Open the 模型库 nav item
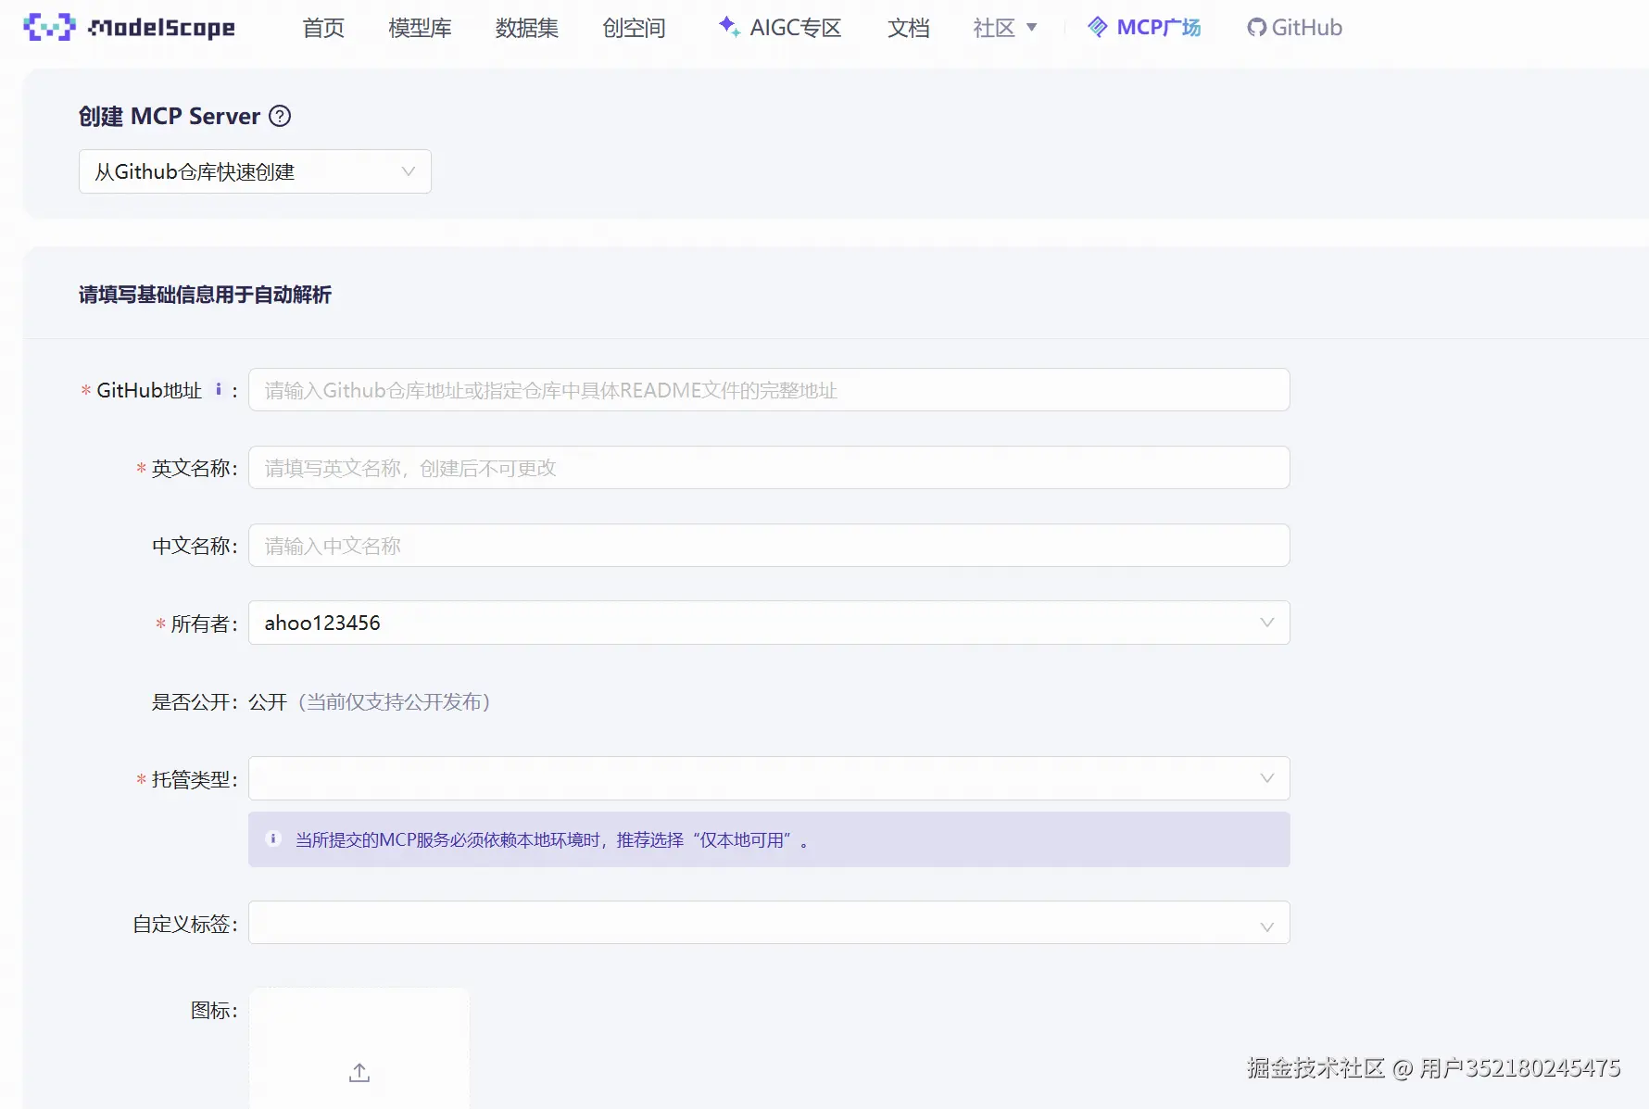1649x1109 pixels. (420, 28)
